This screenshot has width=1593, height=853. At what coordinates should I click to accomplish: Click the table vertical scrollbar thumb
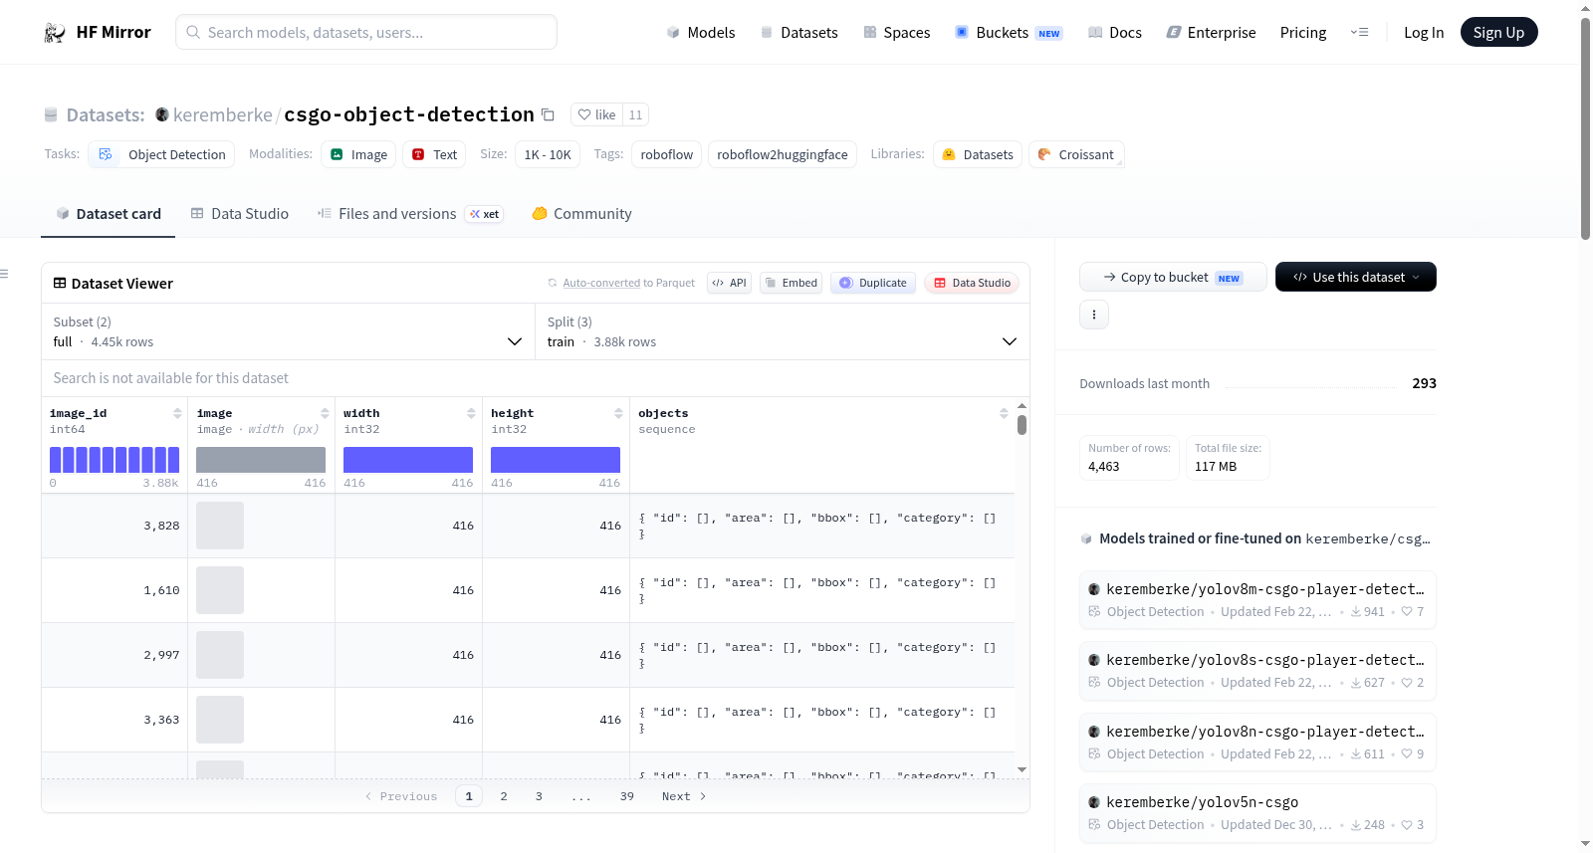point(1022,425)
